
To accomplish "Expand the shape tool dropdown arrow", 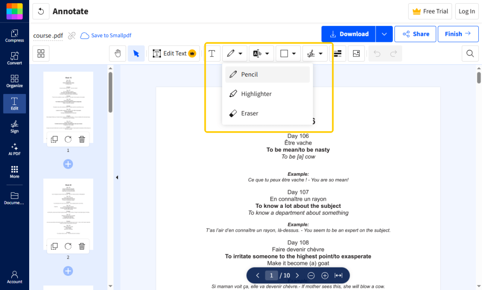I will click(294, 54).
